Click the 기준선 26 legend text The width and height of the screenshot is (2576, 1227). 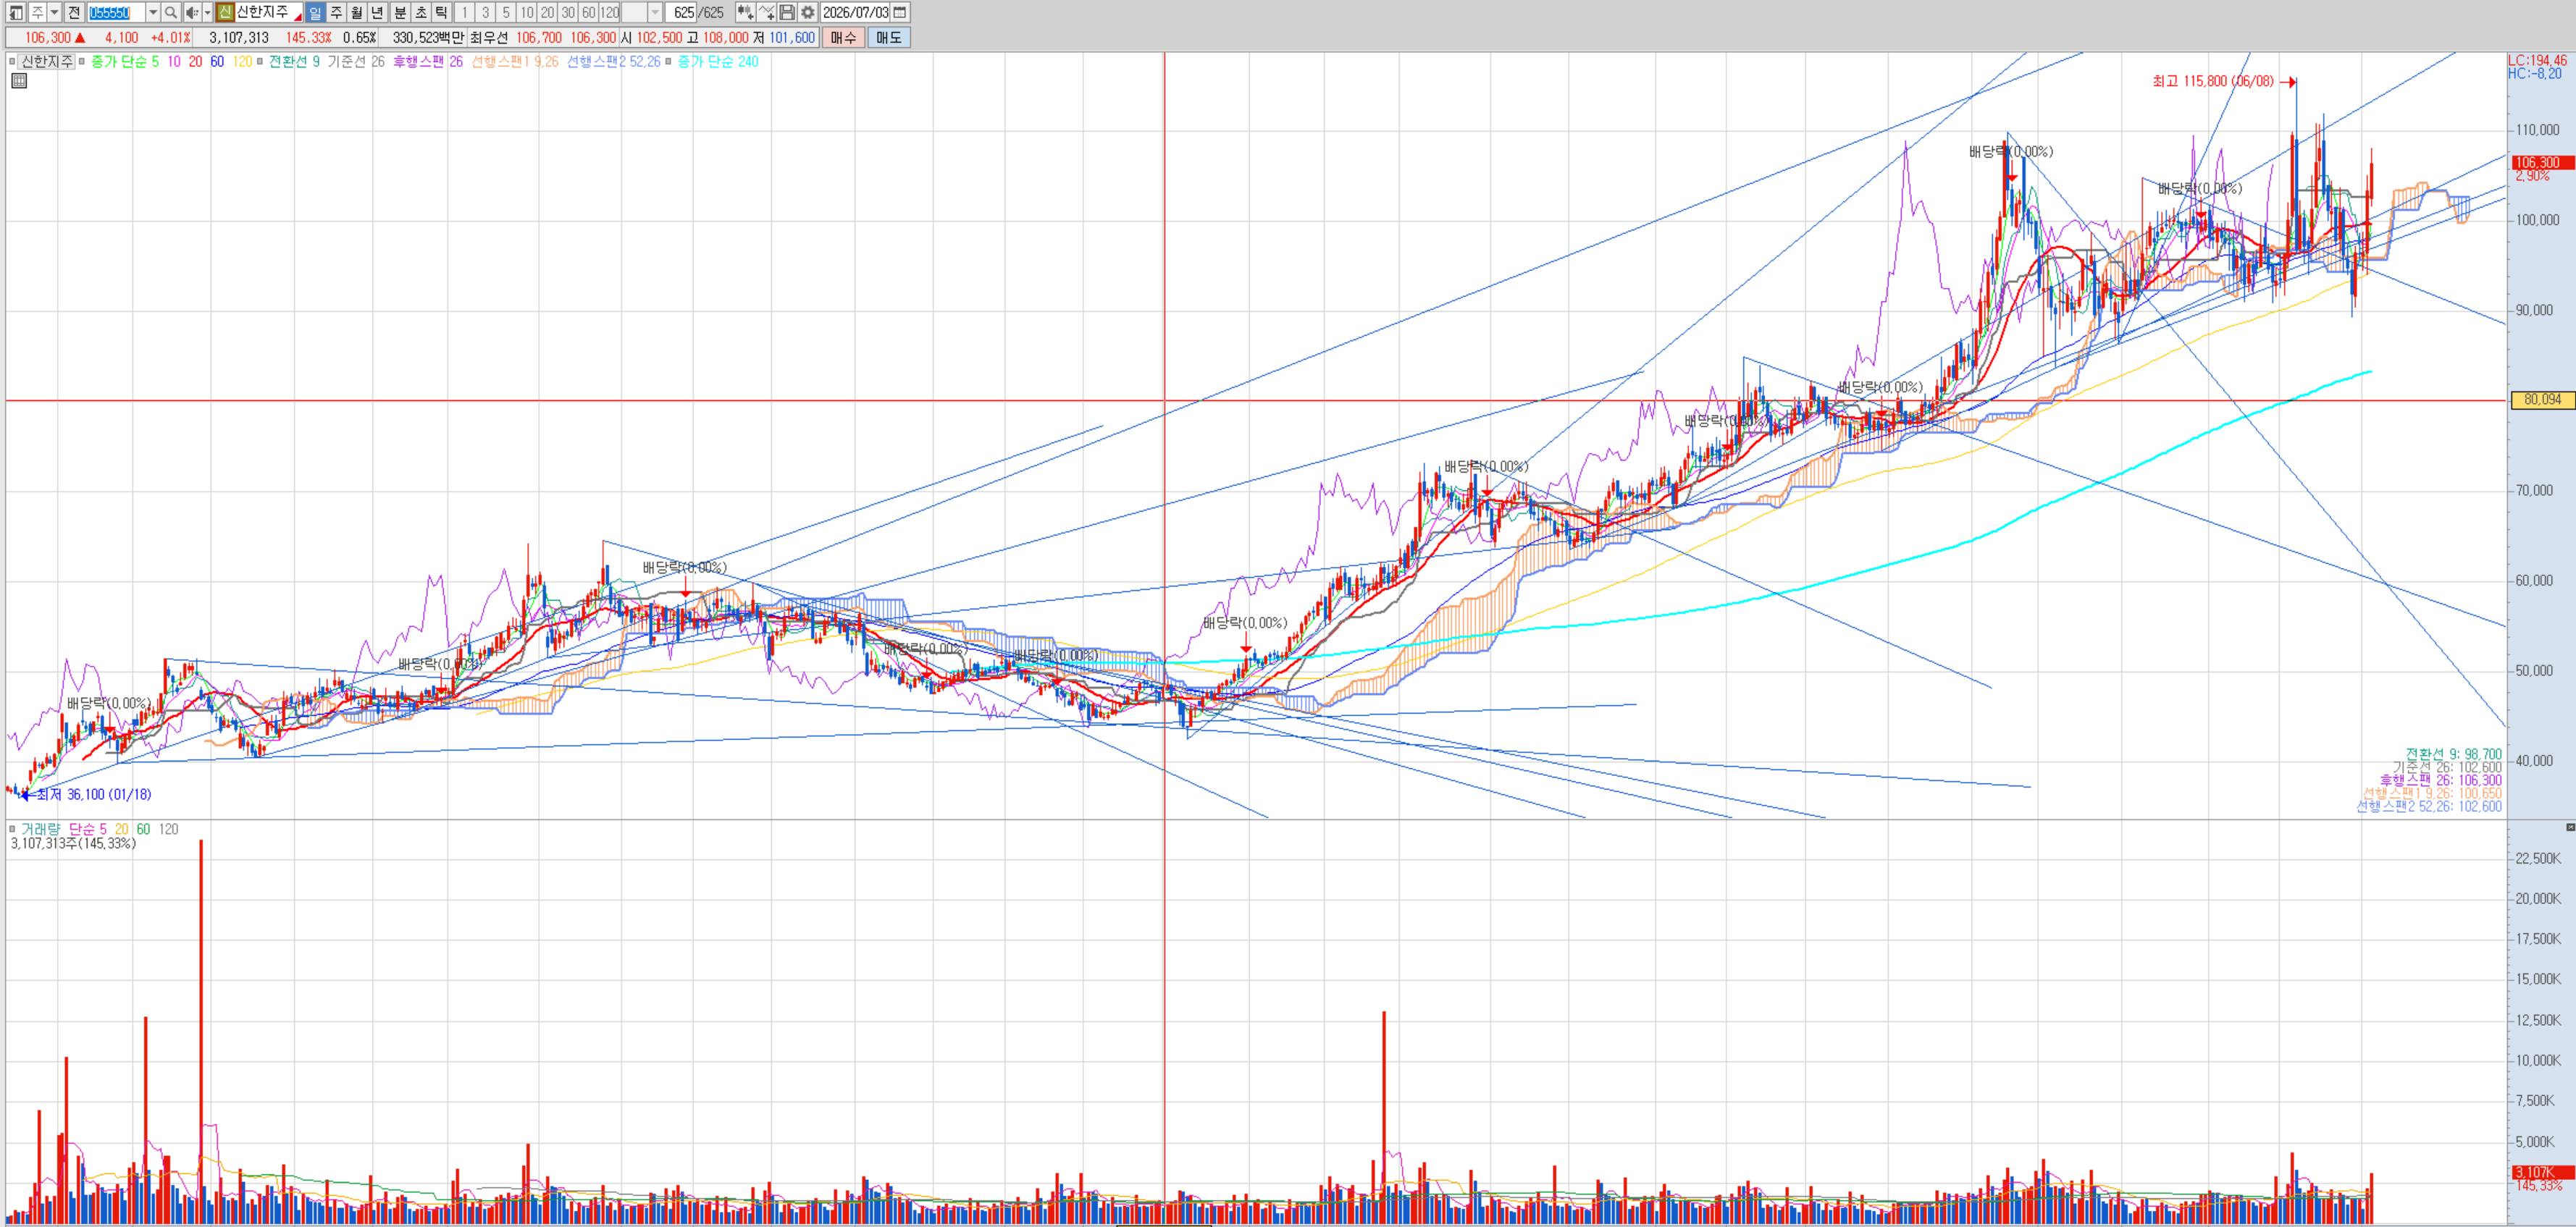pyautogui.click(x=356, y=62)
